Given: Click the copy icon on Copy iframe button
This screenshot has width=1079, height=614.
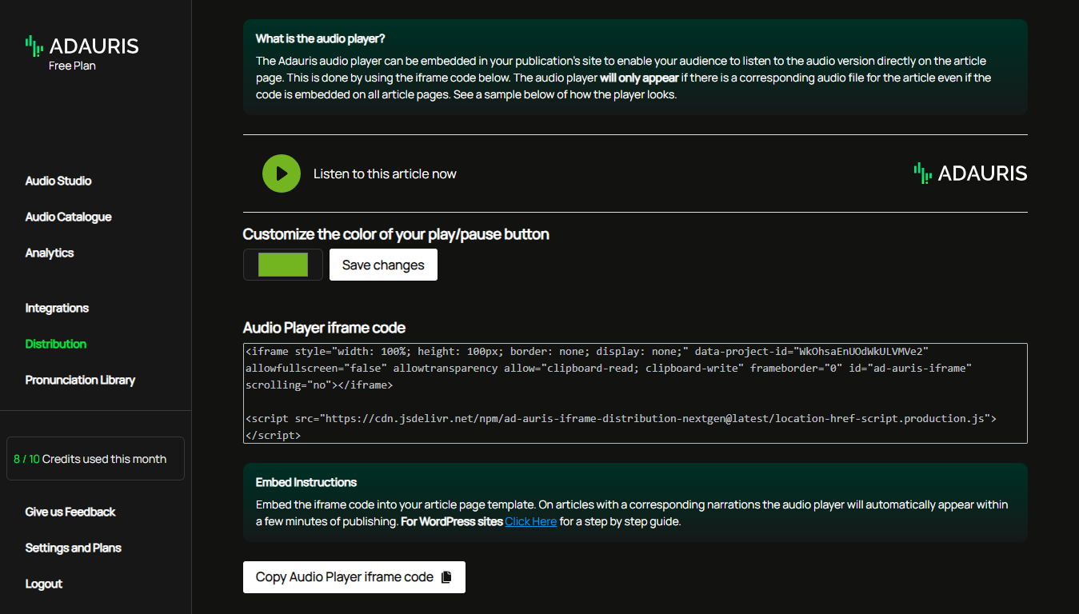Looking at the screenshot, I should 446,577.
